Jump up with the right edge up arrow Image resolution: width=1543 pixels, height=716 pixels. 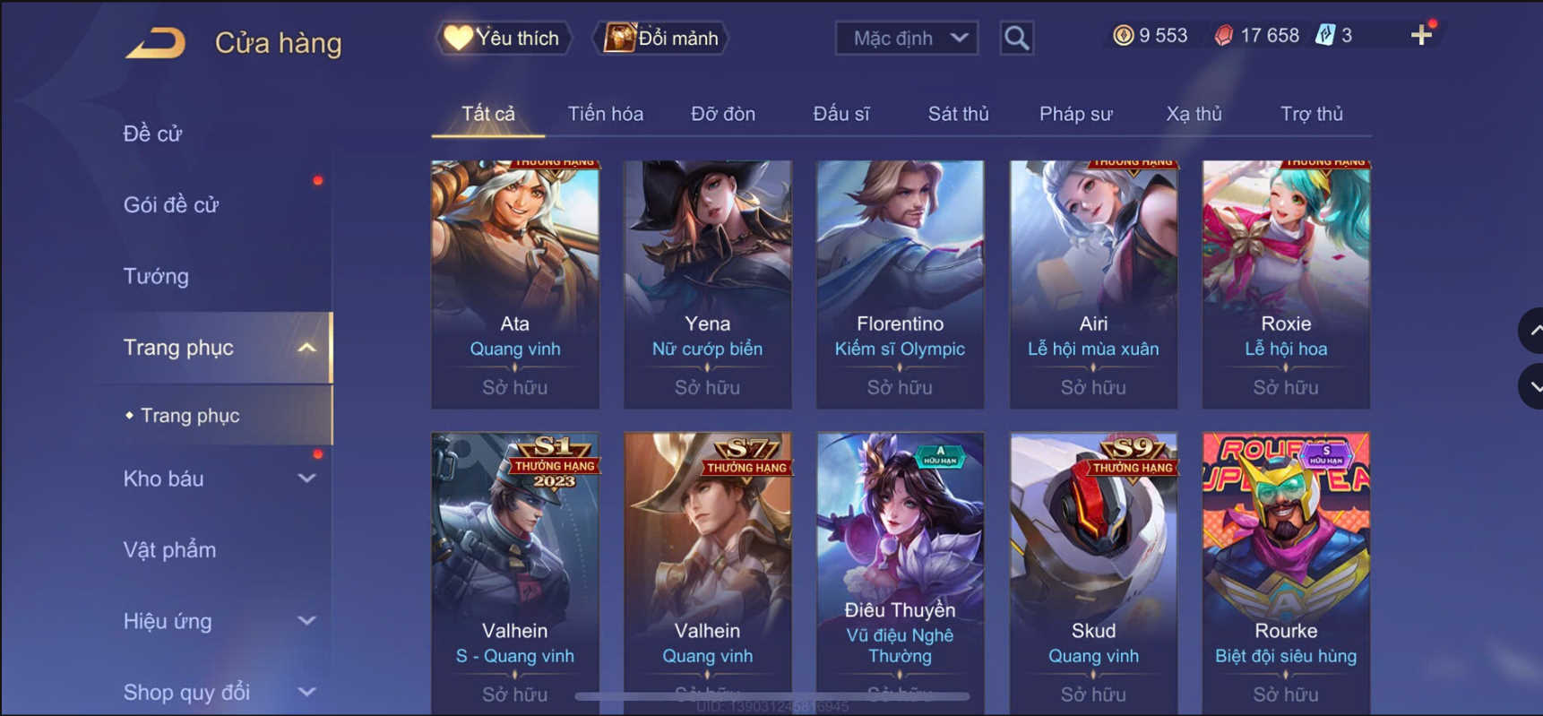pos(1531,331)
